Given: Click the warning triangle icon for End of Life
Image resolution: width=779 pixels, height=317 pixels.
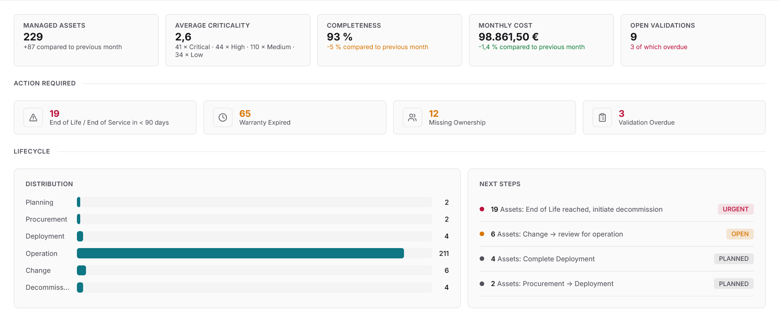Looking at the screenshot, I should point(33,118).
